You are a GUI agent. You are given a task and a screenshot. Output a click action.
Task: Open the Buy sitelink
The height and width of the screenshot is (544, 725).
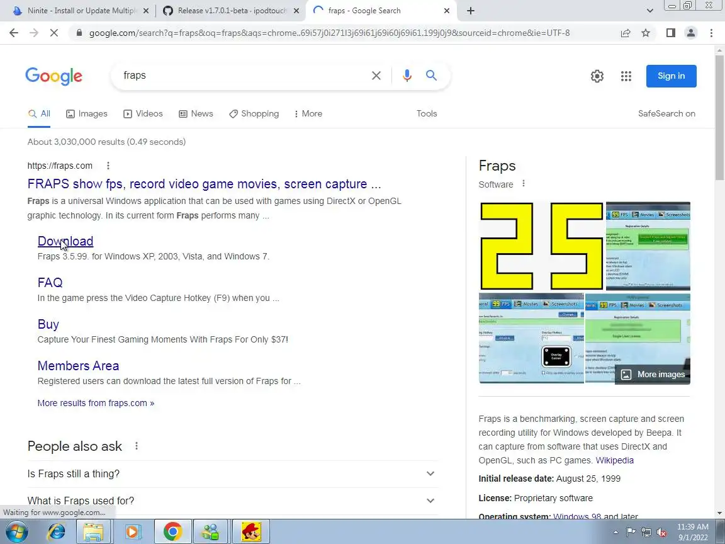pyautogui.click(x=48, y=324)
